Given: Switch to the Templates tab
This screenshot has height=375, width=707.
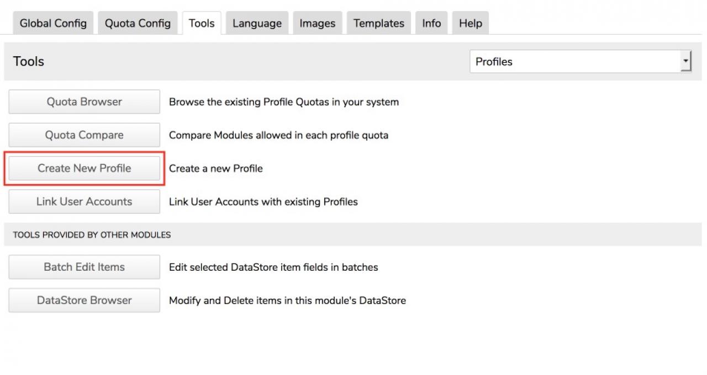Looking at the screenshot, I should click(378, 23).
